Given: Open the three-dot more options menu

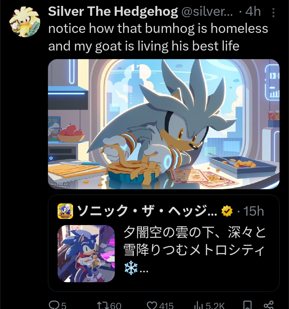Looking at the screenshot, I should [x=273, y=13].
